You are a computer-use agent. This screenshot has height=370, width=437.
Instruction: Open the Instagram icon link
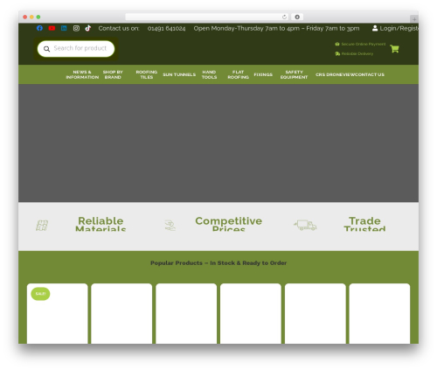(x=76, y=28)
